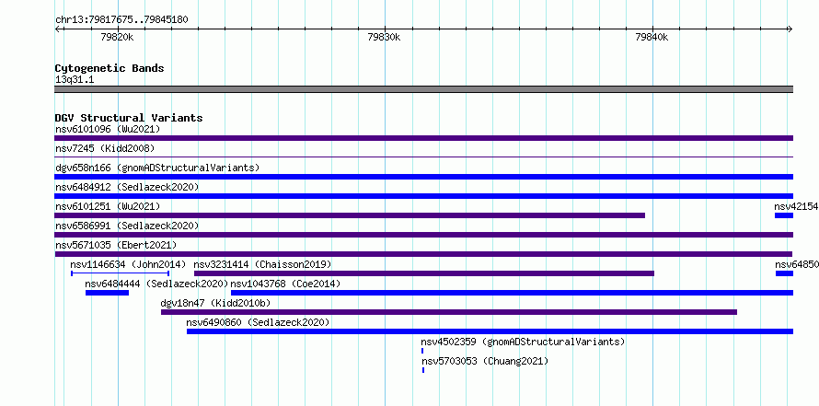Click the short blue bar under nsv64850
The height and width of the screenshot is (406, 819).
[x=785, y=273]
